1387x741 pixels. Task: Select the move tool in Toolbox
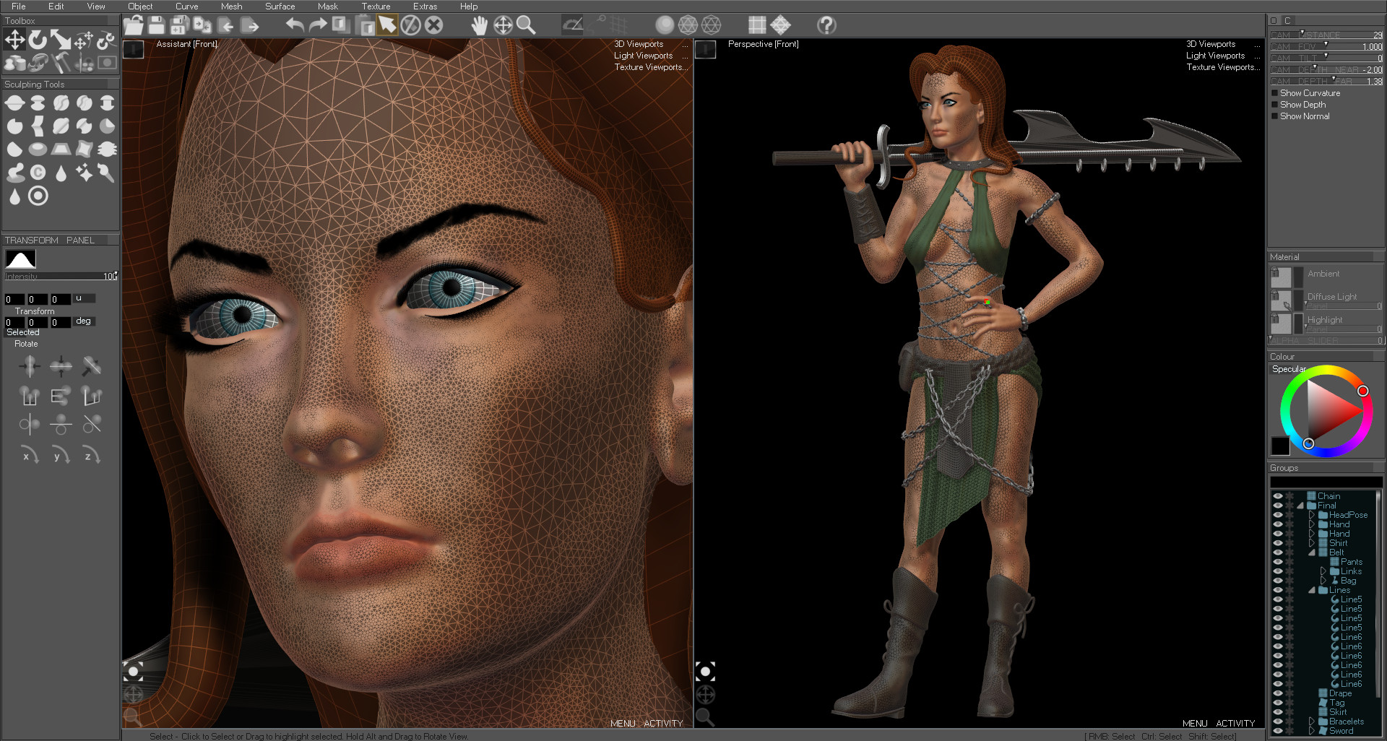point(14,40)
